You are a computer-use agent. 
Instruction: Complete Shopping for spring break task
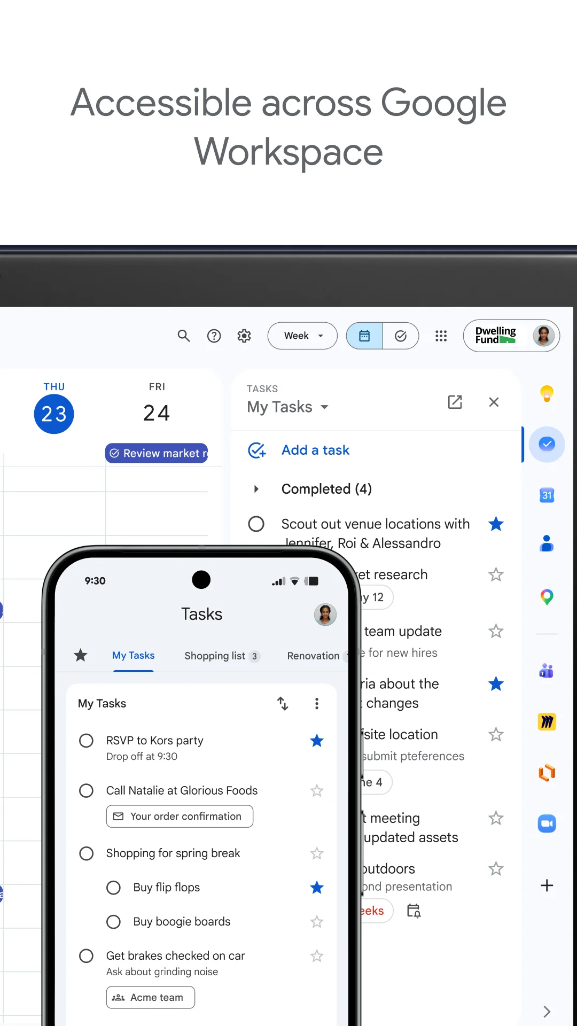(86, 853)
